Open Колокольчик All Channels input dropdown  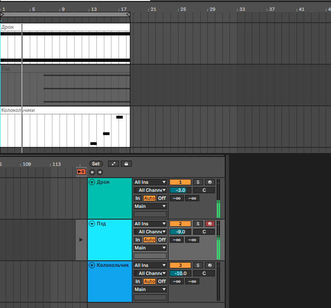pos(150,274)
